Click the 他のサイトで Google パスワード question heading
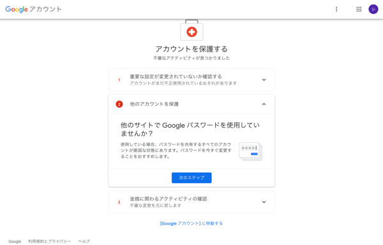 (190, 129)
